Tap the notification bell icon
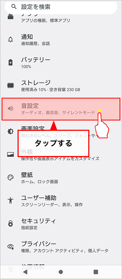The height and width of the screenshot is (279, 122). point(11,40)
